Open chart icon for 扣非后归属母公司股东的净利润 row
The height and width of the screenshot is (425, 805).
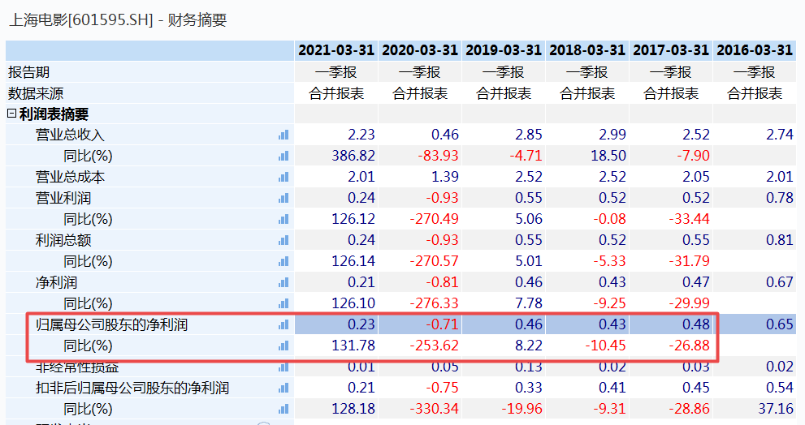coord(283,388)
